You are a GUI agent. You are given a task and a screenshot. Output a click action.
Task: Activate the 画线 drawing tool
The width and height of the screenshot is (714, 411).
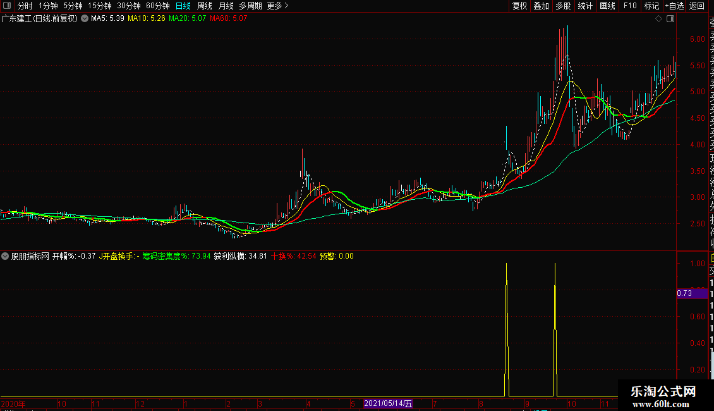tap(607, 6)
